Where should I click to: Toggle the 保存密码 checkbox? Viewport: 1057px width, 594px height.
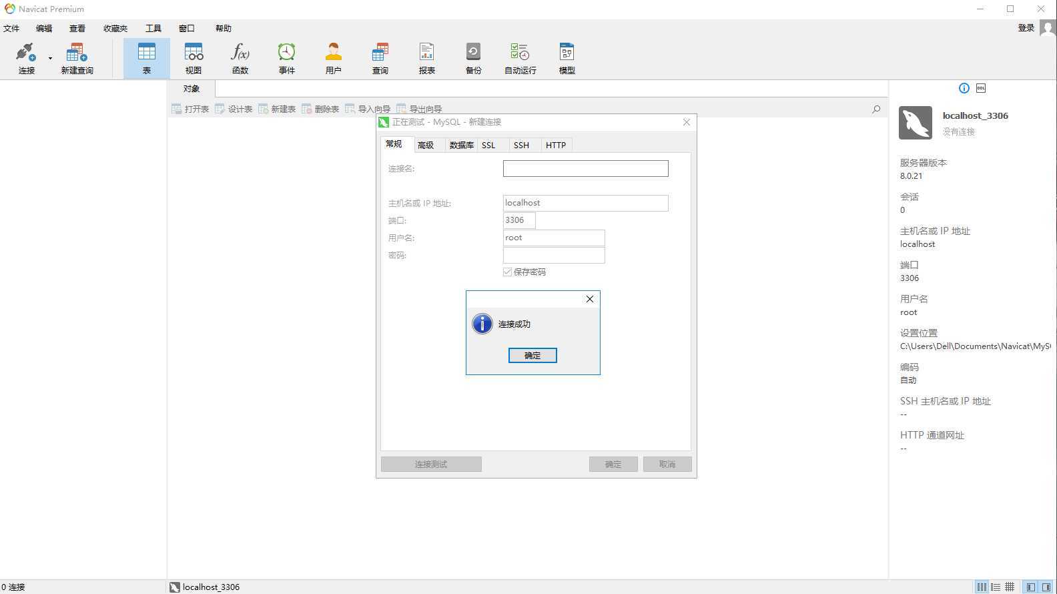point(507,272)
